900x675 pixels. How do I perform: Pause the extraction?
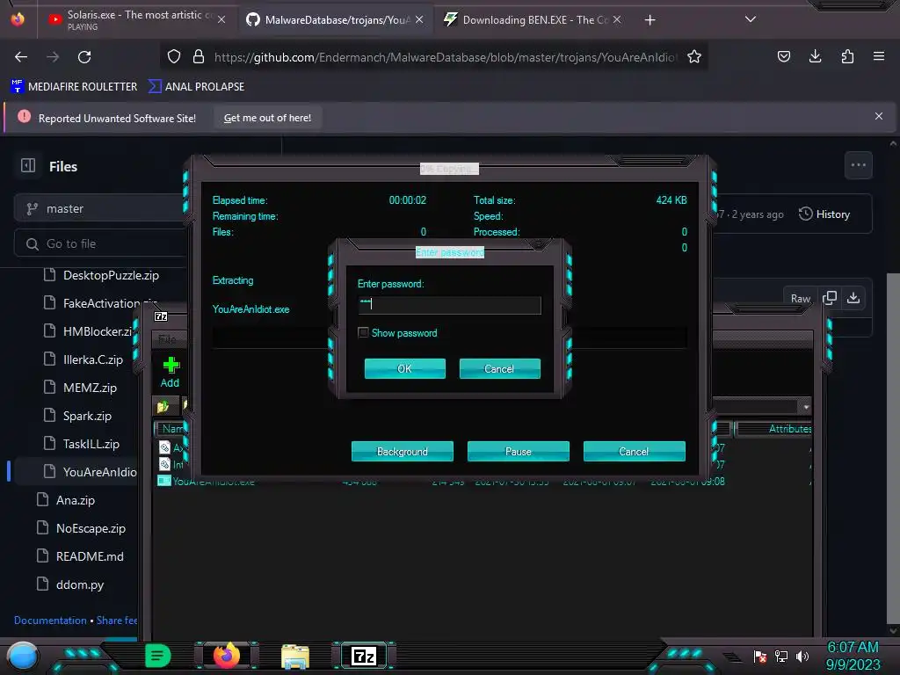click(518, 451)
